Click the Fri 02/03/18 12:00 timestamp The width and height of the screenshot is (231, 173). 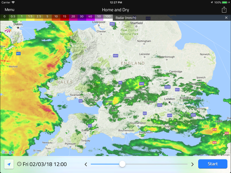(45, 164)
